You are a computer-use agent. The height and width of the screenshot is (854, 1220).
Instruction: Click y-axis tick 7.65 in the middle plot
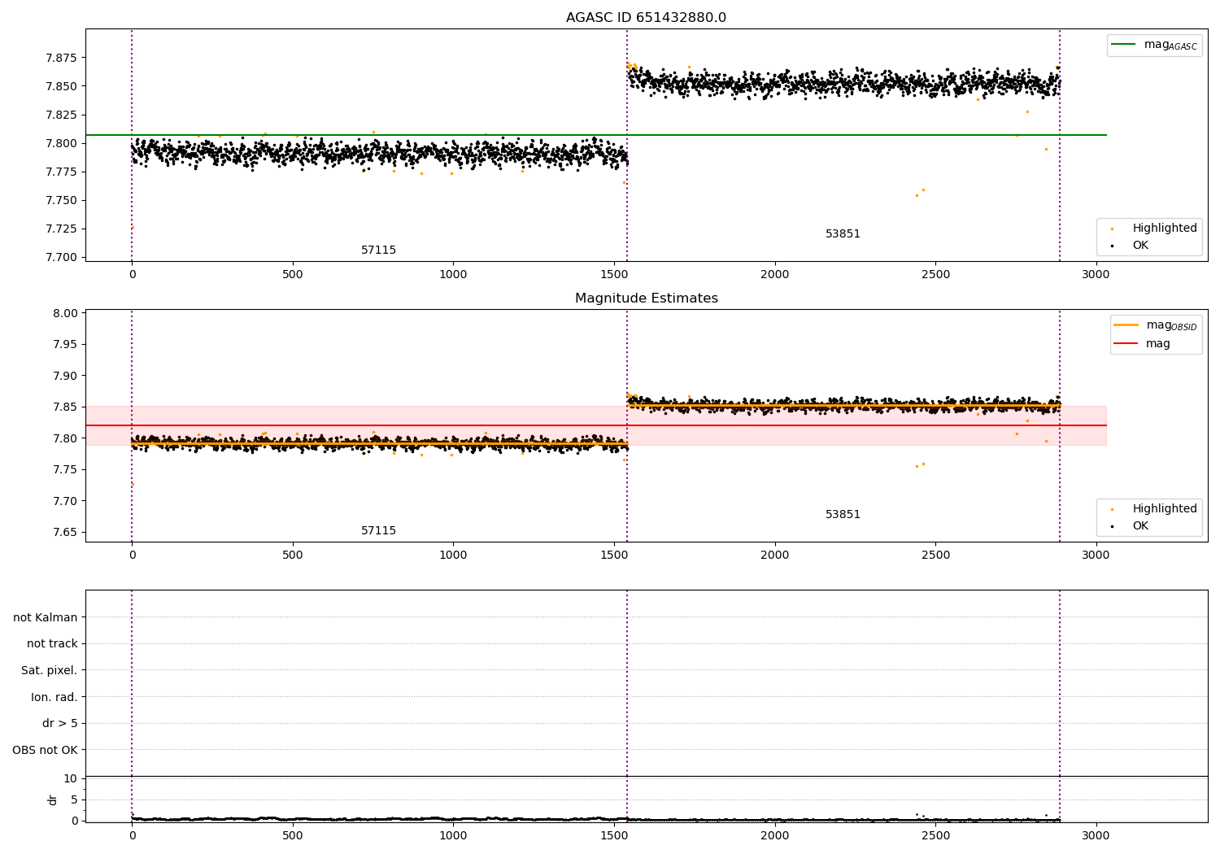pos(64,532)
